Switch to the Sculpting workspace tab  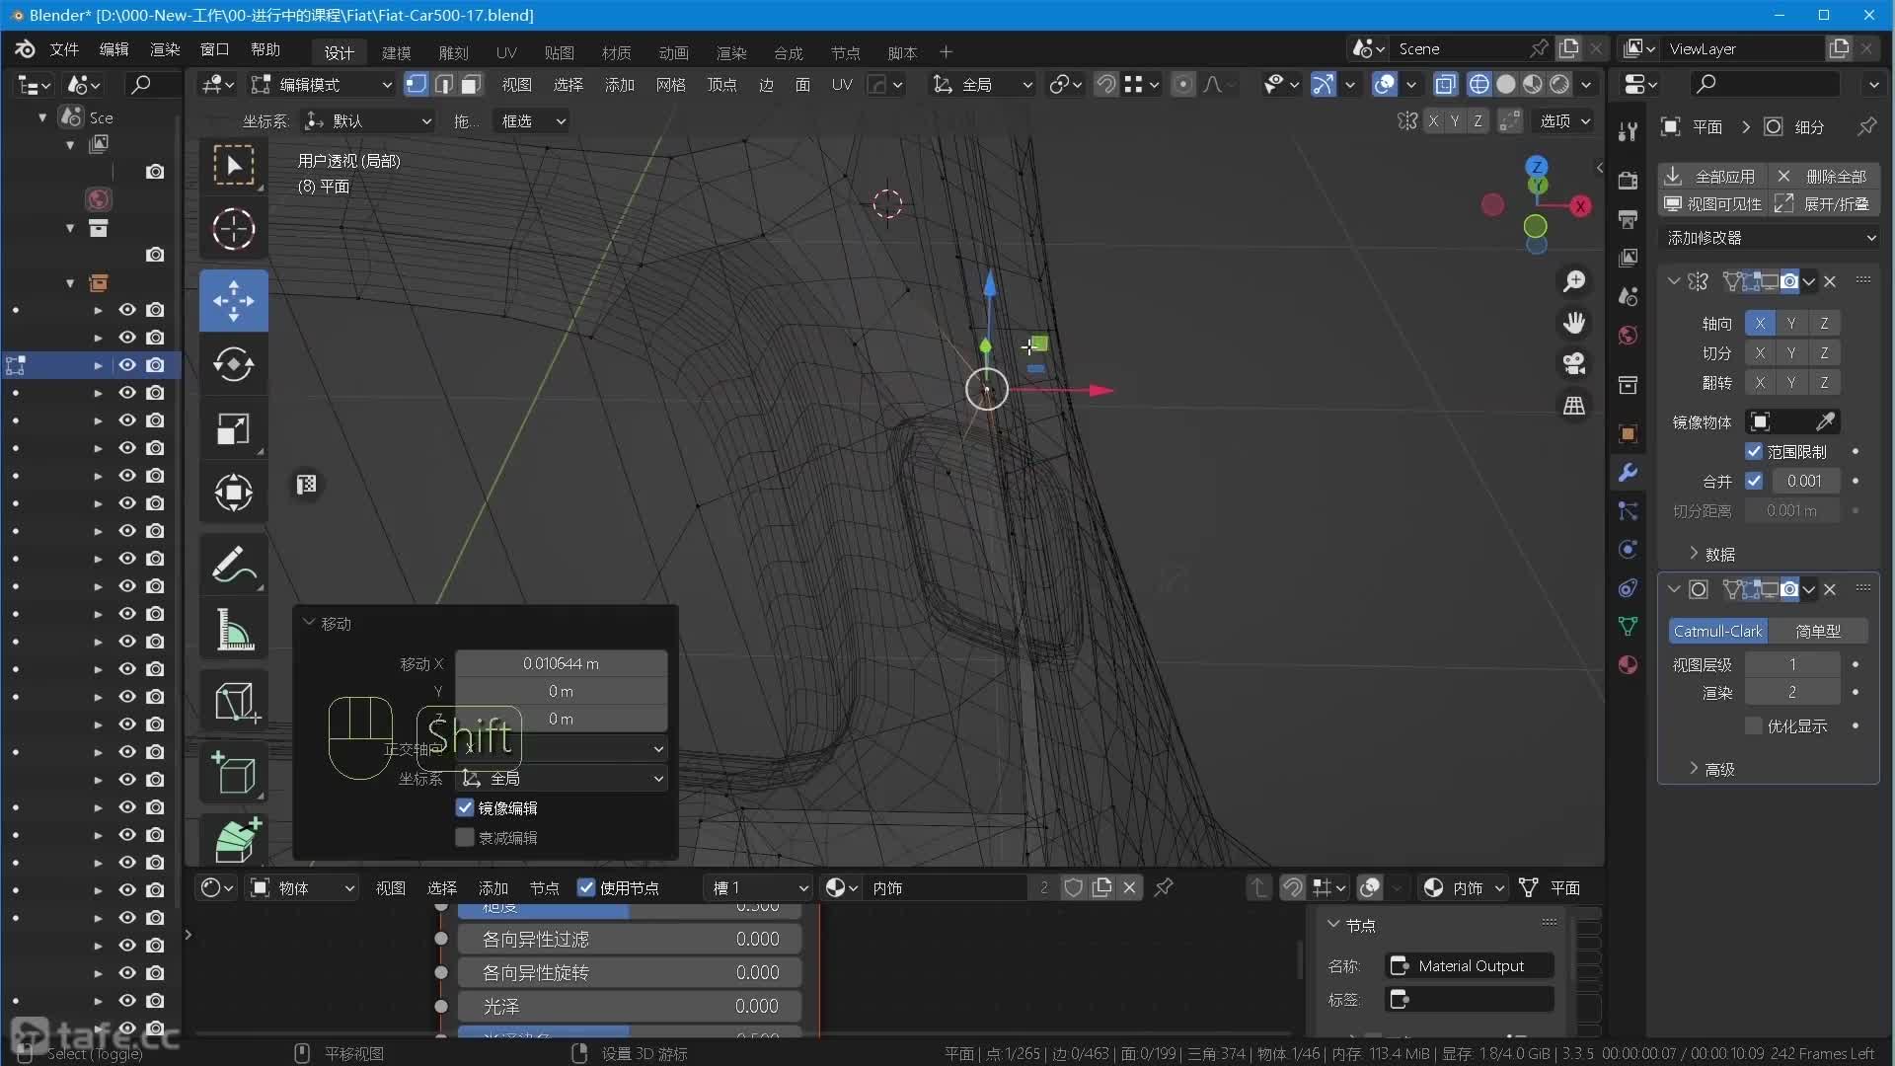click(453, 52)
